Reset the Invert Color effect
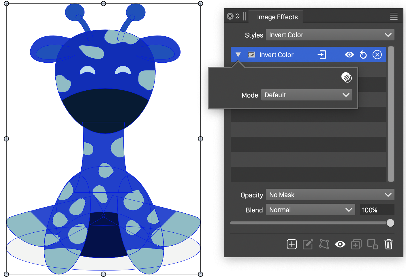 (x=363, y=55)
